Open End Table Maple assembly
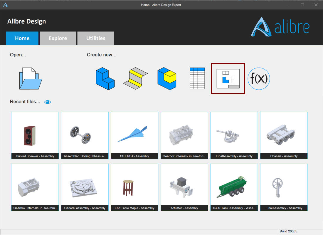The width and height of the screenshot is (323, 235). [x=134, y=187]
